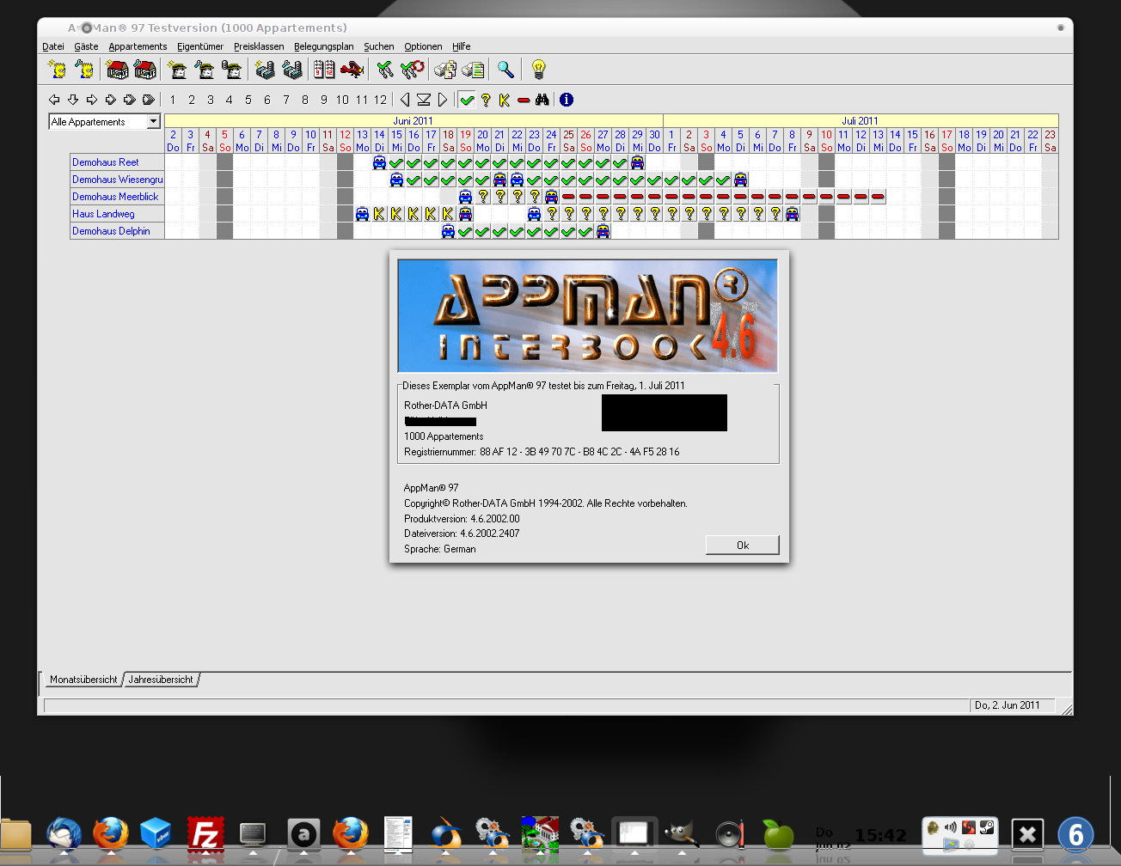This screenshot has height=866, width=1121.
Task: Open the calendar pages toolbar icon
Action: 324,70
